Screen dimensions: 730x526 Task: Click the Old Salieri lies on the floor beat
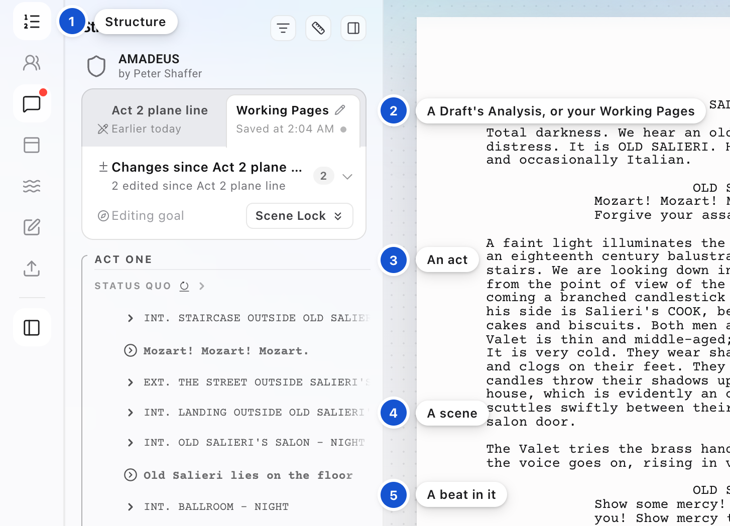coord(248,475)
